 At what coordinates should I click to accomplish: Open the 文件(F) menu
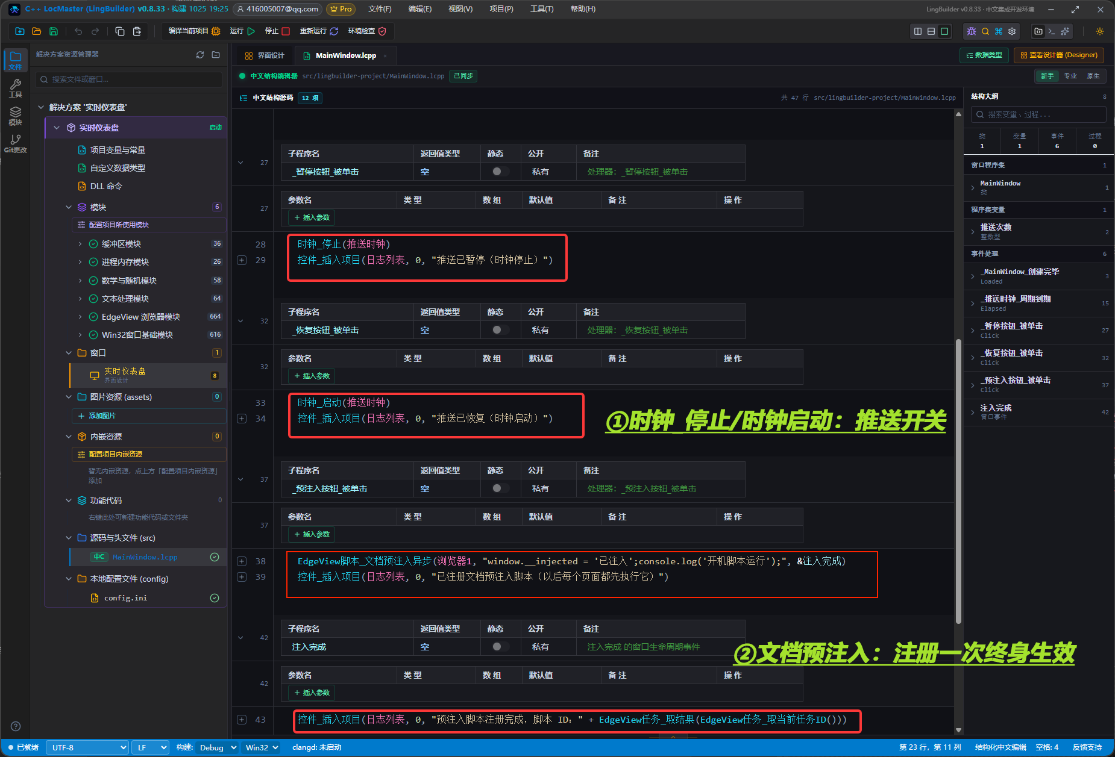coord(380,9)
